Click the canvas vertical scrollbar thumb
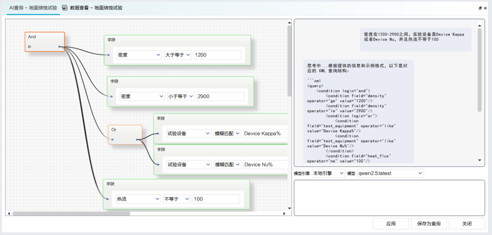This screenshot has width=492, height=235. [x=289, y=61]
